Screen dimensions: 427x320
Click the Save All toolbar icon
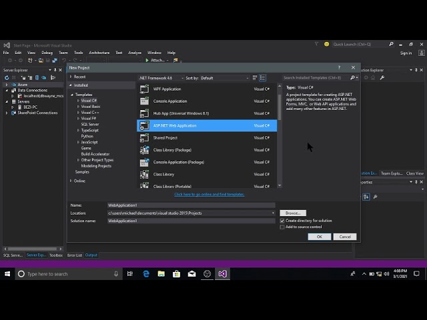[x=55, y=60]
